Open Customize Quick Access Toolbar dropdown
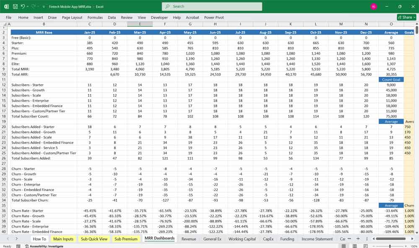This screenshot has width=419, height=248. click(x=44, y=7)
